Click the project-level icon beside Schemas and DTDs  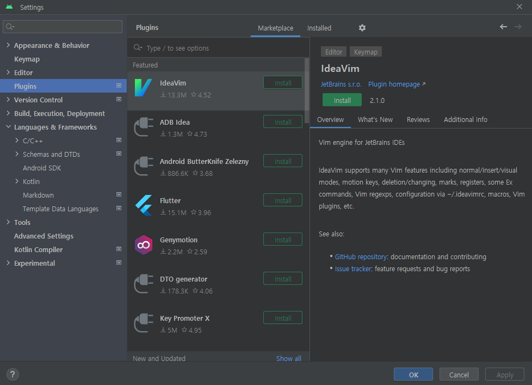coord(119,154)
